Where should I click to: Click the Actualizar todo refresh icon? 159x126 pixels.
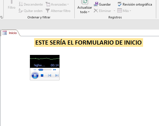pos(85,2)
